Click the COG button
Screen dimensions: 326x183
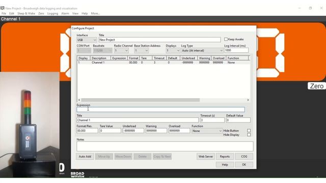tap(244, 157)
